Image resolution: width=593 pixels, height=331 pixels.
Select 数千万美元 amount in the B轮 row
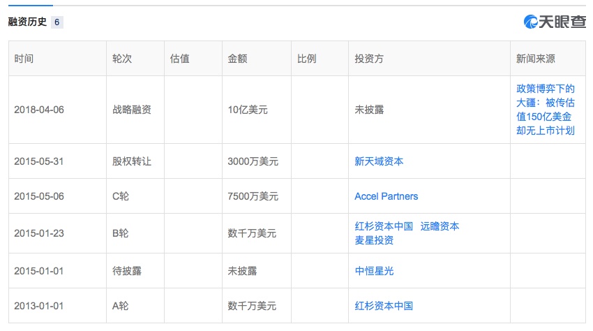[252, 233]
